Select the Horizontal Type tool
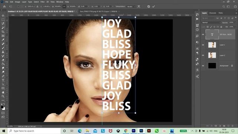This screenshot has width=238, height=134. pyautogui.click(x=3, y=80)
